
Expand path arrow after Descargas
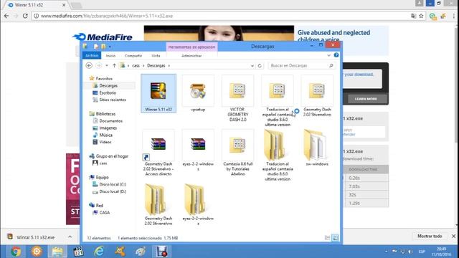tap(169, 66)
